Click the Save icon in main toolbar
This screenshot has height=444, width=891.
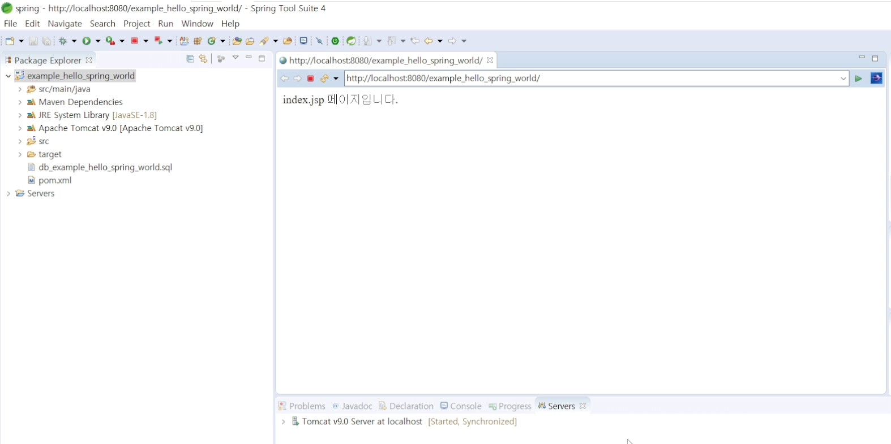33,41
